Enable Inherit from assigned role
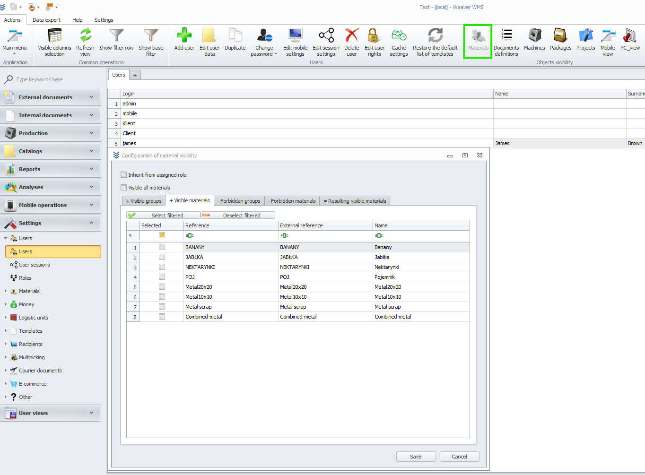 (124, 175)
